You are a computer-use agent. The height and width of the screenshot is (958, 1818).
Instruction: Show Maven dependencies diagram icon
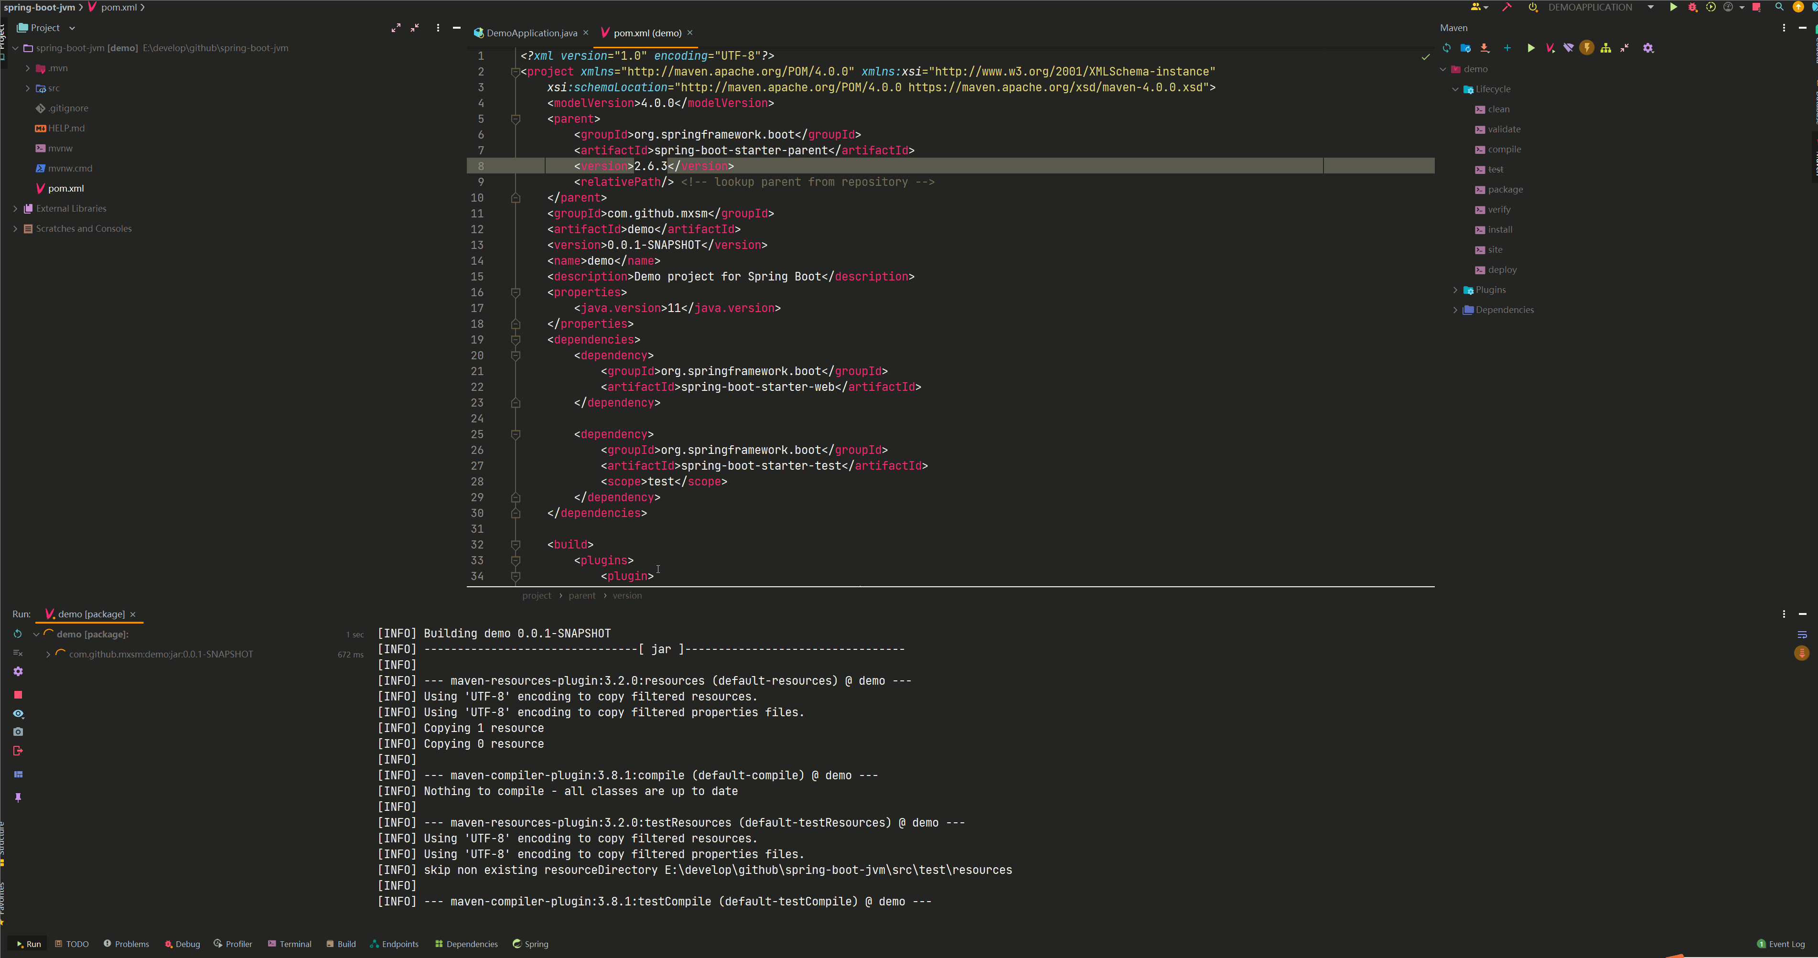click(1605, 48)
